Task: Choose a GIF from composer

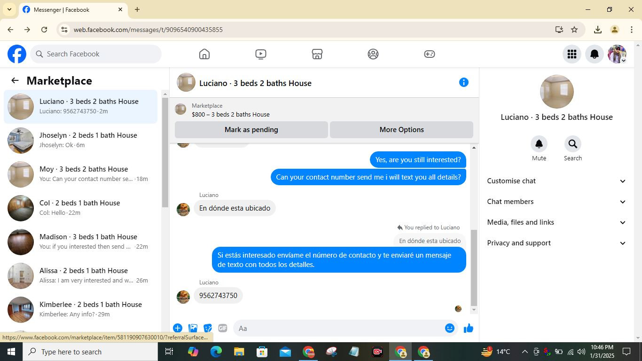Action: 223,328
